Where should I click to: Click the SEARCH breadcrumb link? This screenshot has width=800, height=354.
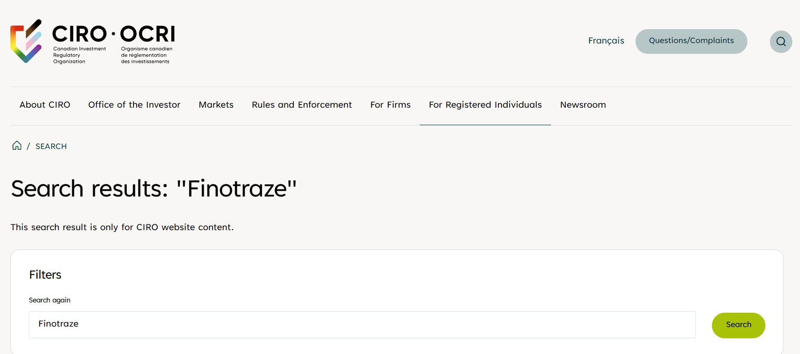[51, 146]
